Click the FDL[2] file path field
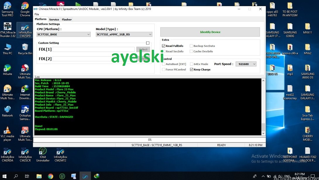The image size is (319, 180). tap(94, 59)
